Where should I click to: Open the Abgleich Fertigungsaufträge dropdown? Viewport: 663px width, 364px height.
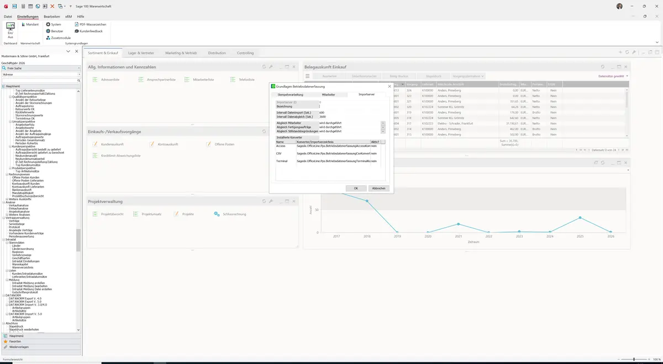pyautogui.click(x=383, y=127)
